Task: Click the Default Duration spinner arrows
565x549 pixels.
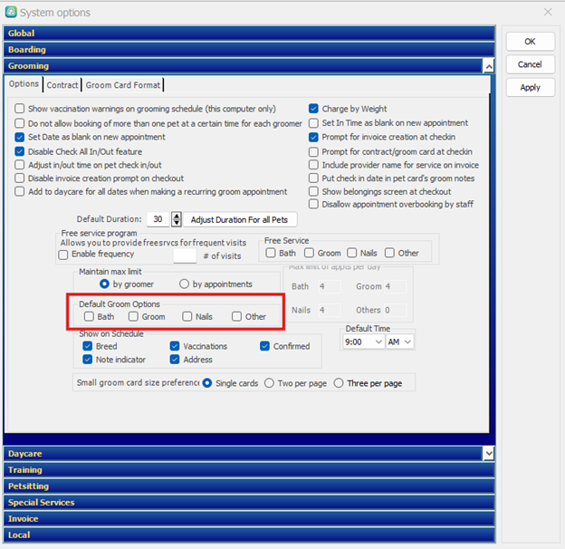Action: point(177,219)
